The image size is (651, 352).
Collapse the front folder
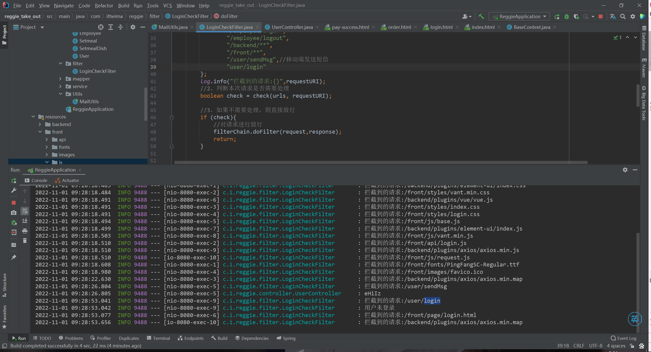(x=40, y=132)
